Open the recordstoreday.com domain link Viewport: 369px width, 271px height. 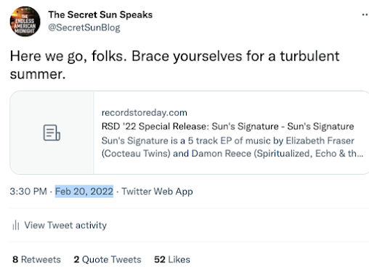145,112
